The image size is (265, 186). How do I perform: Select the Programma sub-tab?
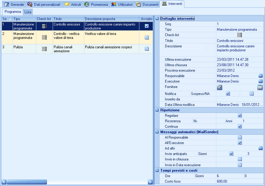pyautogui.click(x=13, y=12)
